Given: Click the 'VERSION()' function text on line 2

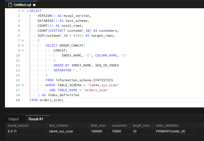Looking at the screenshot, I should (x=47, y=16).
